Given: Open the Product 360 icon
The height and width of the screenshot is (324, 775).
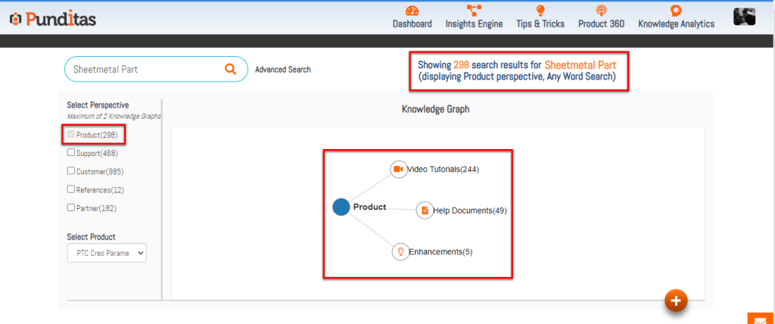Looking at the screenshot, I should click(601, 11).
